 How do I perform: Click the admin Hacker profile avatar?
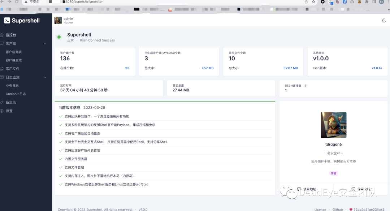58,21
